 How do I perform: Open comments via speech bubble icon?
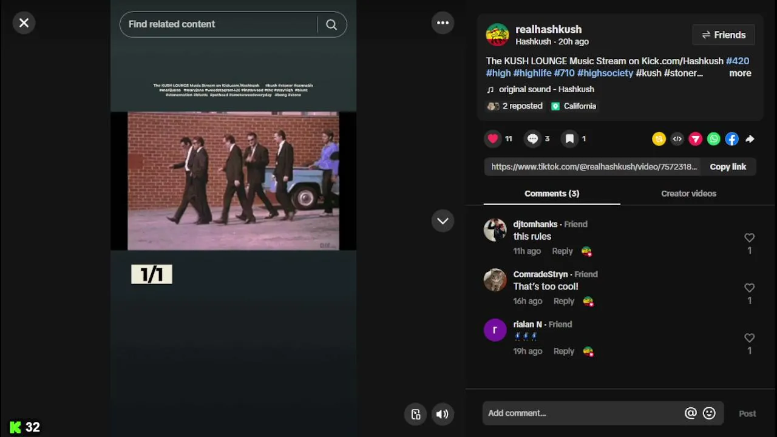click(x=532, y=139)
